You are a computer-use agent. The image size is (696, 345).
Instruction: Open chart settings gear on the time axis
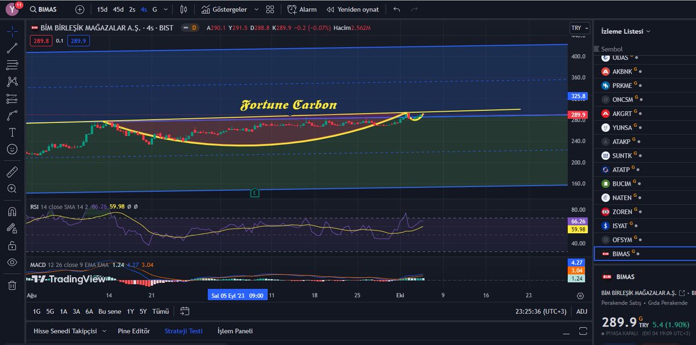coord(581,295)
